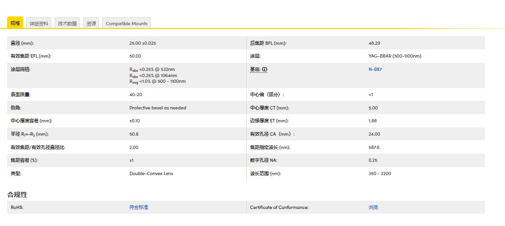The image size is (505, 226).
Task: Click the diameter value 25.00 ±0.025
Action: point(143,43)
